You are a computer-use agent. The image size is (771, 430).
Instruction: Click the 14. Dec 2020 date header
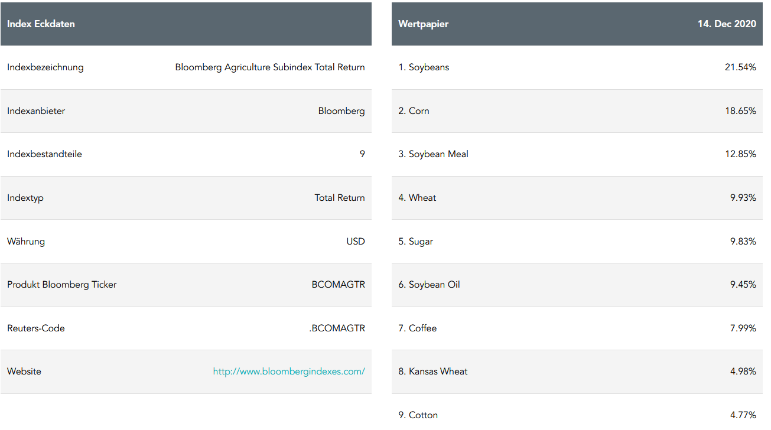727,24
